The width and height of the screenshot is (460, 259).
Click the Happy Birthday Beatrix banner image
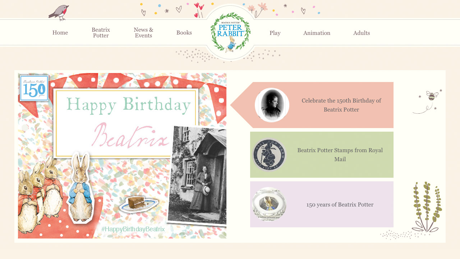122,156
